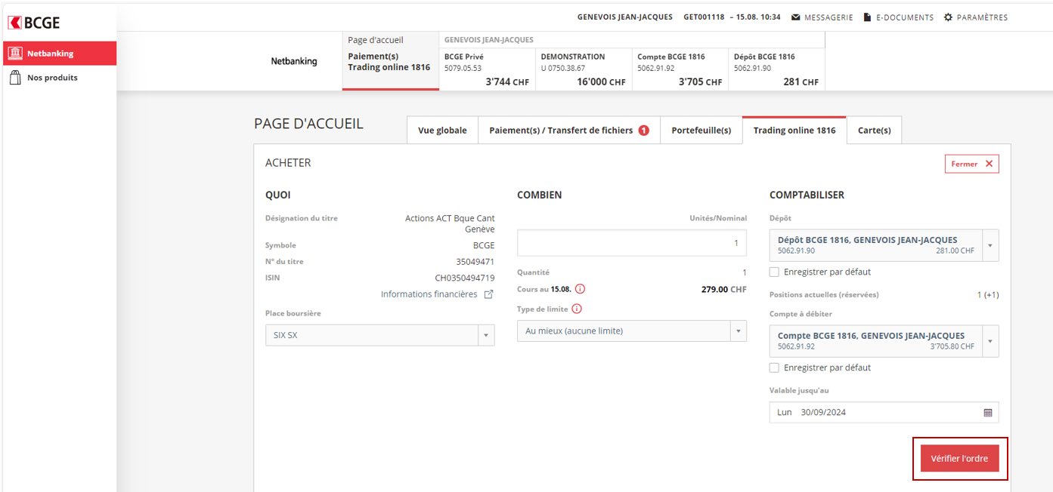Click the Vérifier l'ordre button

(959, 458)
